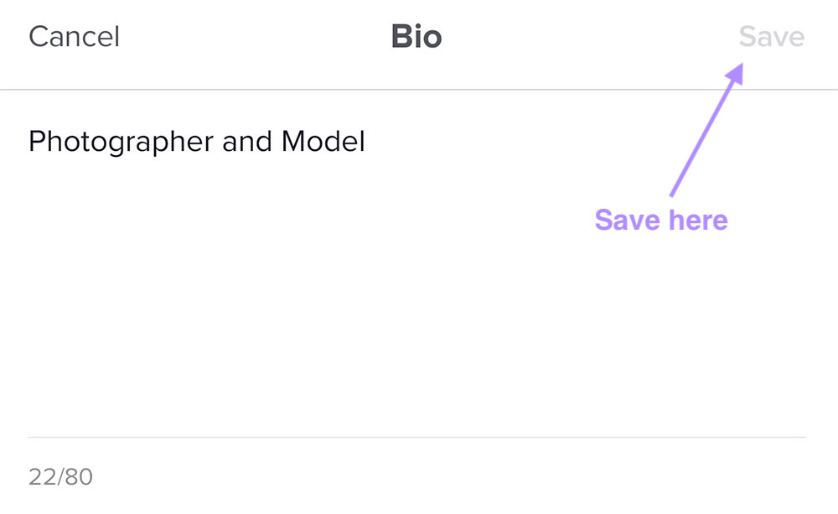Click the header divider below the Bio title
The height and width of the screenshot is (514, 838).
point(419,89)
